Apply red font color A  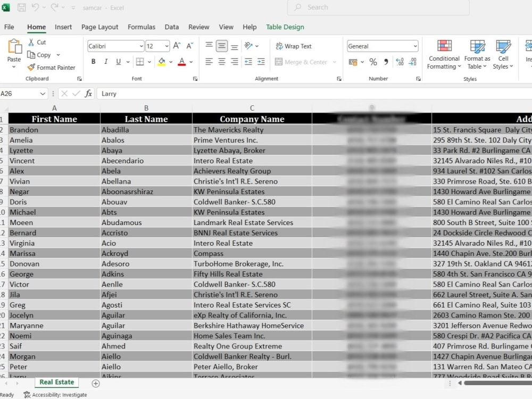[x=182, y=62]
